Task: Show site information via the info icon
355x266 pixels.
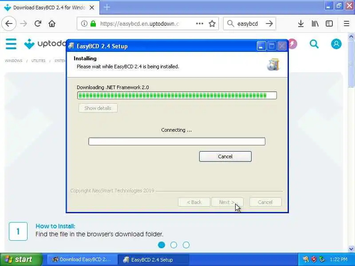Action: 84,23
